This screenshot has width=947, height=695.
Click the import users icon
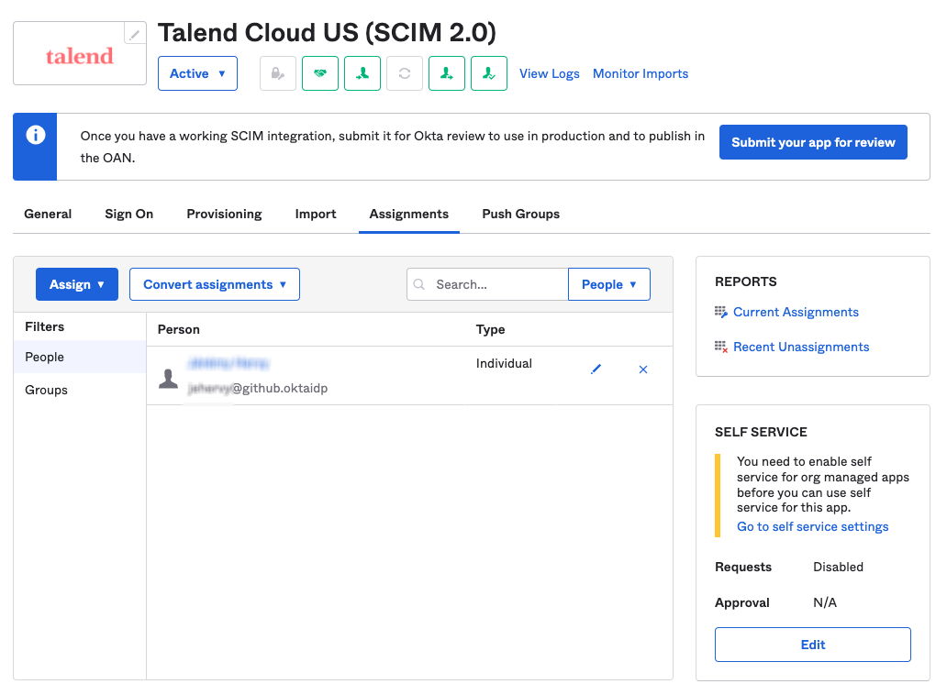click(362, 73)
